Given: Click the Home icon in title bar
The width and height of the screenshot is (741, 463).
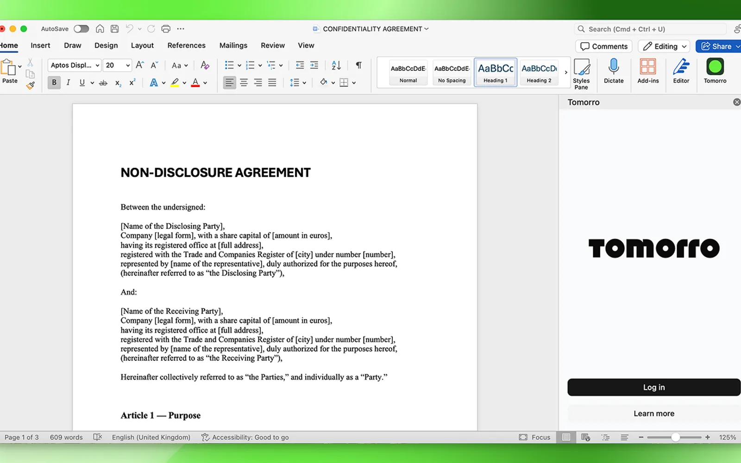Looking at the screenshot, I should (x=100, y=29).
